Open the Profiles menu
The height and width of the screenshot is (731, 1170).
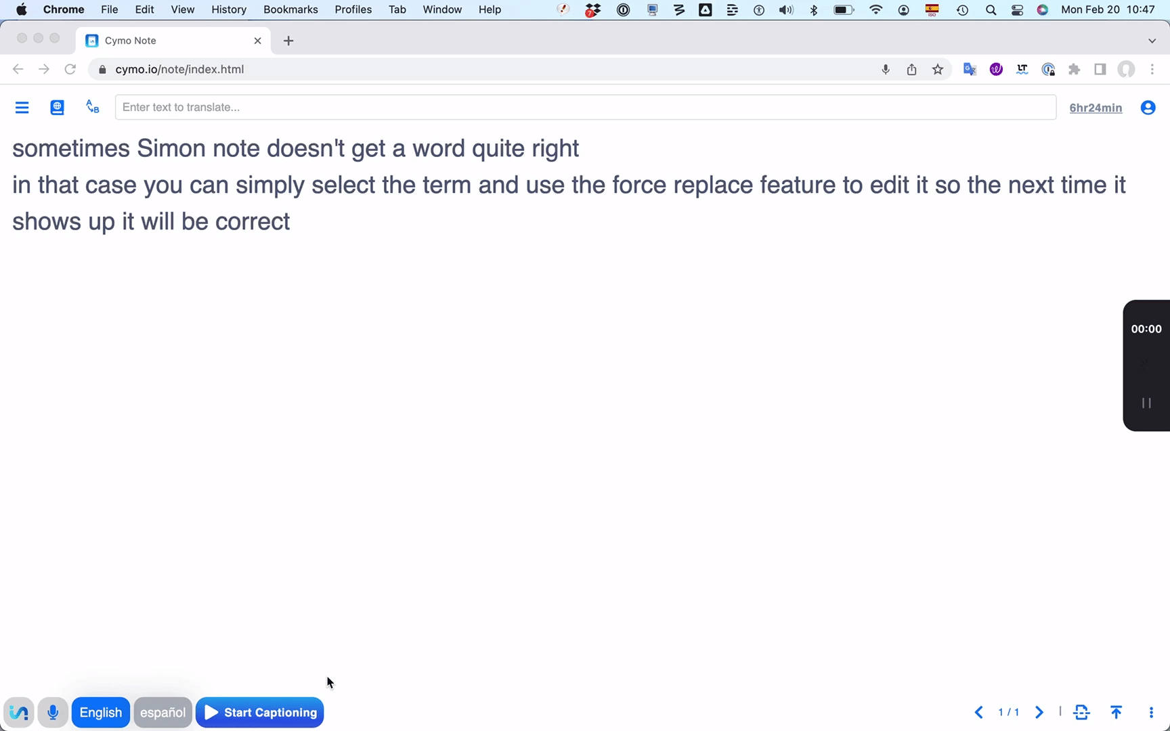click(353, 9)
